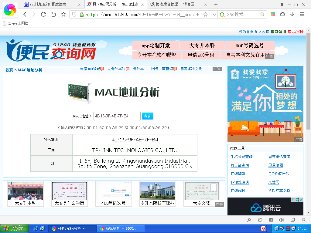
Task: Open the browser hamburger menu
Action: (302, 14)
